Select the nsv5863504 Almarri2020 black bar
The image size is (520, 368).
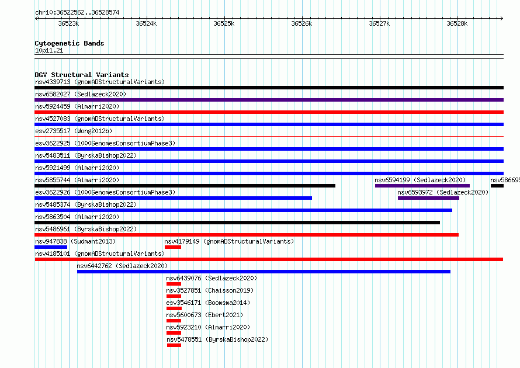pyautogui.click(x=237, y=223)
